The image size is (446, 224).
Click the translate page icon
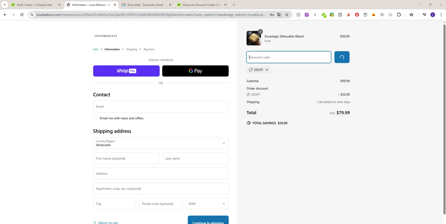pos(279,15)
